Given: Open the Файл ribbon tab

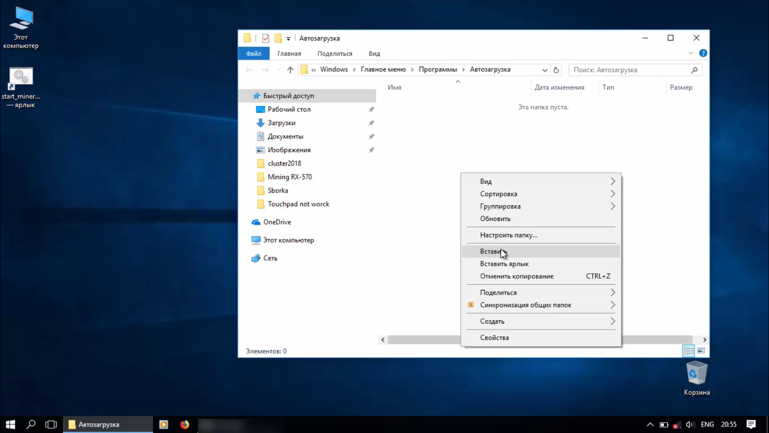Looking at the screenshot, I should tap(253, 54).
